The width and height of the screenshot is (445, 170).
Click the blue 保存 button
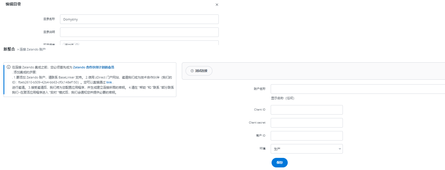(x=280, y=162)
